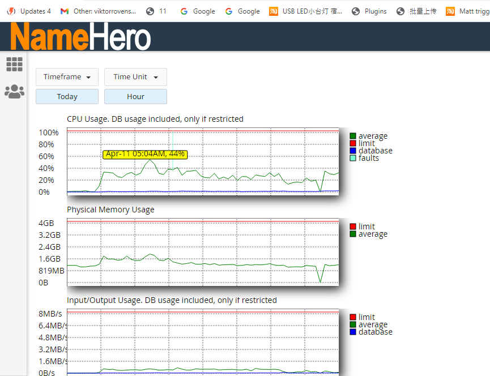The height and width of the screenshot is (376, 490).
Task: Click the faults legend swatch
Action: point(353,158)
